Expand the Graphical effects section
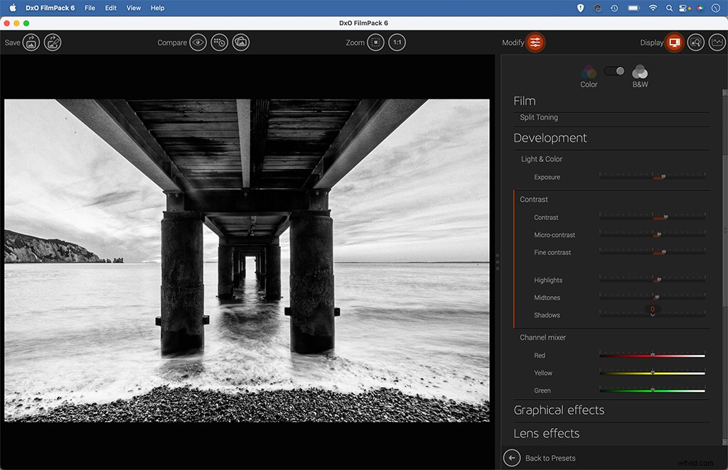 pos(559,410)
